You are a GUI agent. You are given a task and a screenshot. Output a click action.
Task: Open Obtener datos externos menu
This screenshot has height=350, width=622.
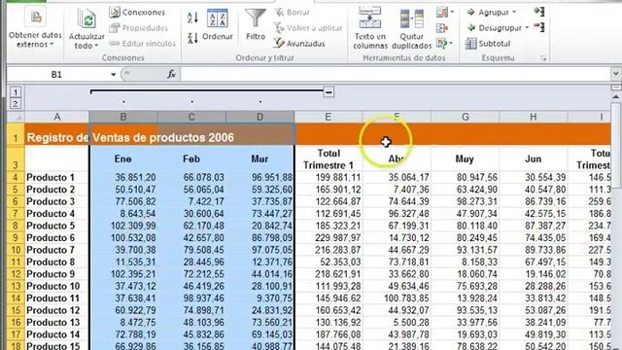pyautogui.click(x=35, y=28)
